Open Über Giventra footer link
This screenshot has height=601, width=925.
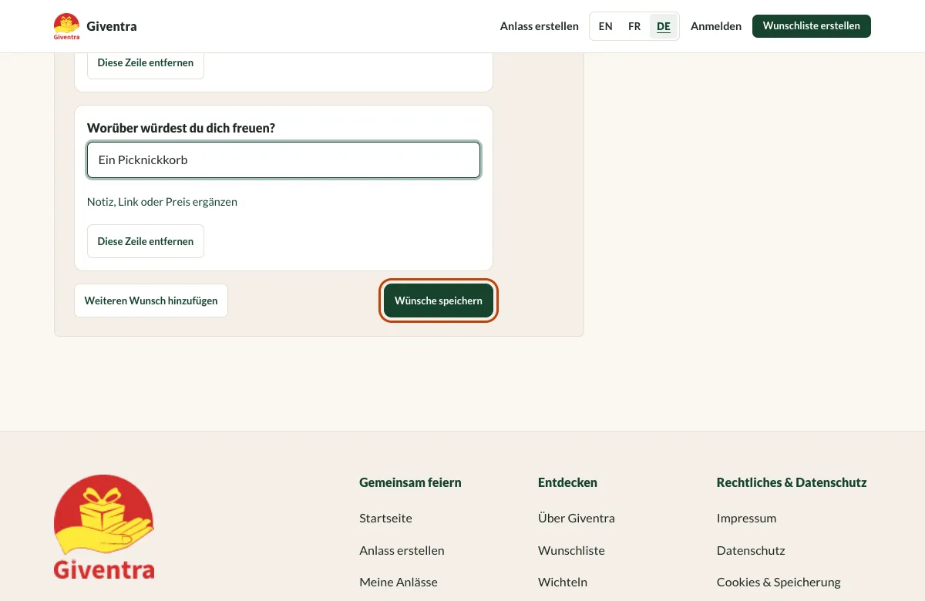[x=577, y=518]
